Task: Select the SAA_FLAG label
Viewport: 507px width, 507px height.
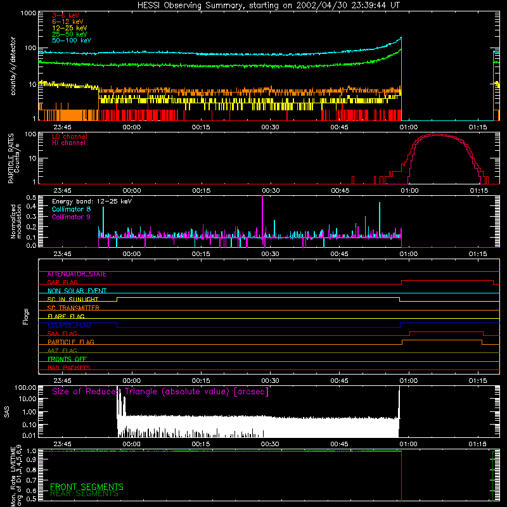Action: coord(62,333)
